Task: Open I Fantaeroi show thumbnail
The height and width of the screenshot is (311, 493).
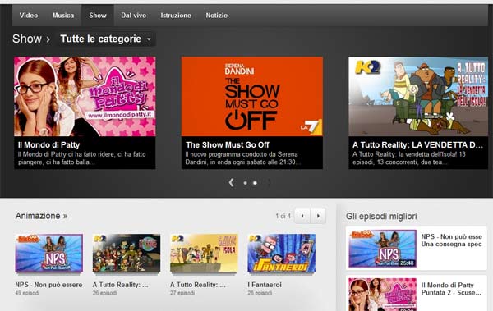Action: click(281, 253)
